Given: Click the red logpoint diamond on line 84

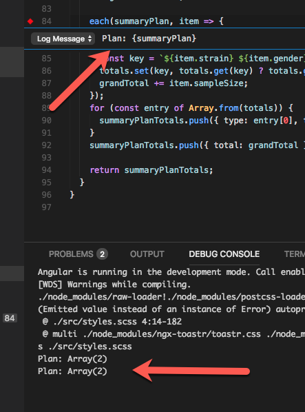Looking at the screenshot, I should [30, 21].
